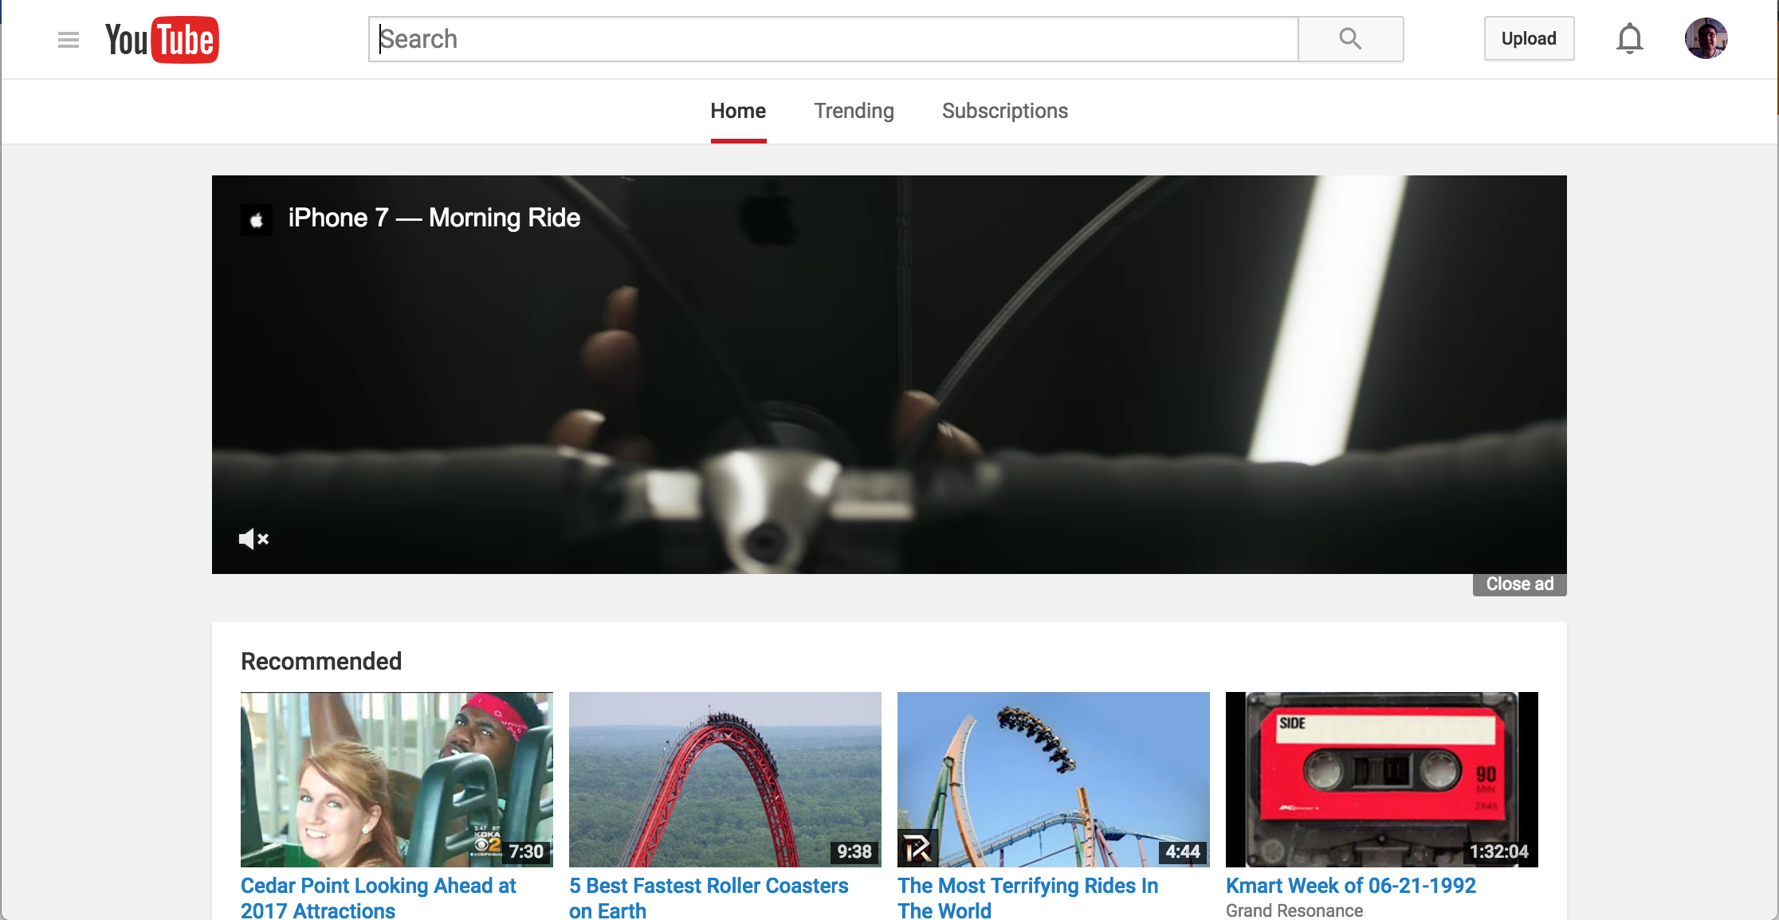Click the search magnifier button

[1350, 39]
